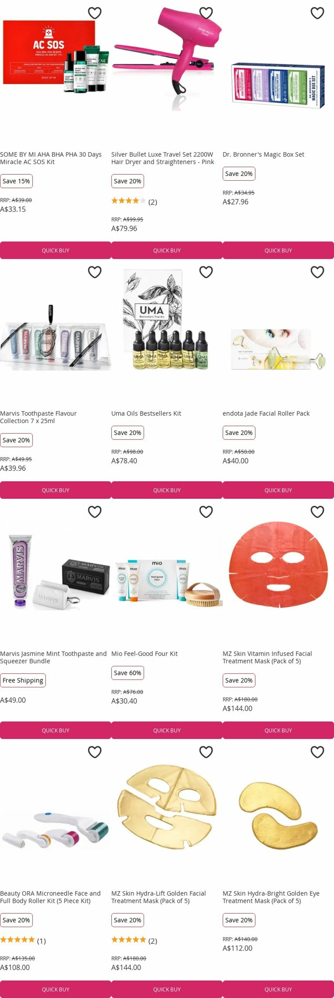
Task: Wishlist the Uma Oils Bestsellers Kit
Action: pos(206,272)
